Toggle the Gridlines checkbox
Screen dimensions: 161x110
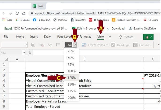tap(135, 45)
